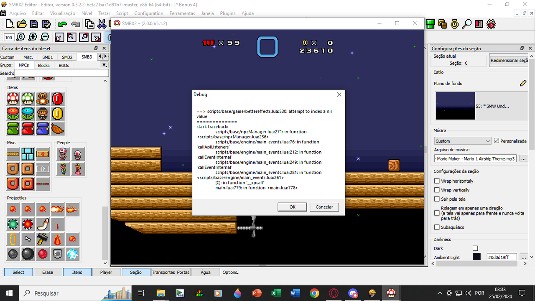Viewport: 535px width, 301px height.
Task: Open Windows Start menu
Action: tap(9, 293)
